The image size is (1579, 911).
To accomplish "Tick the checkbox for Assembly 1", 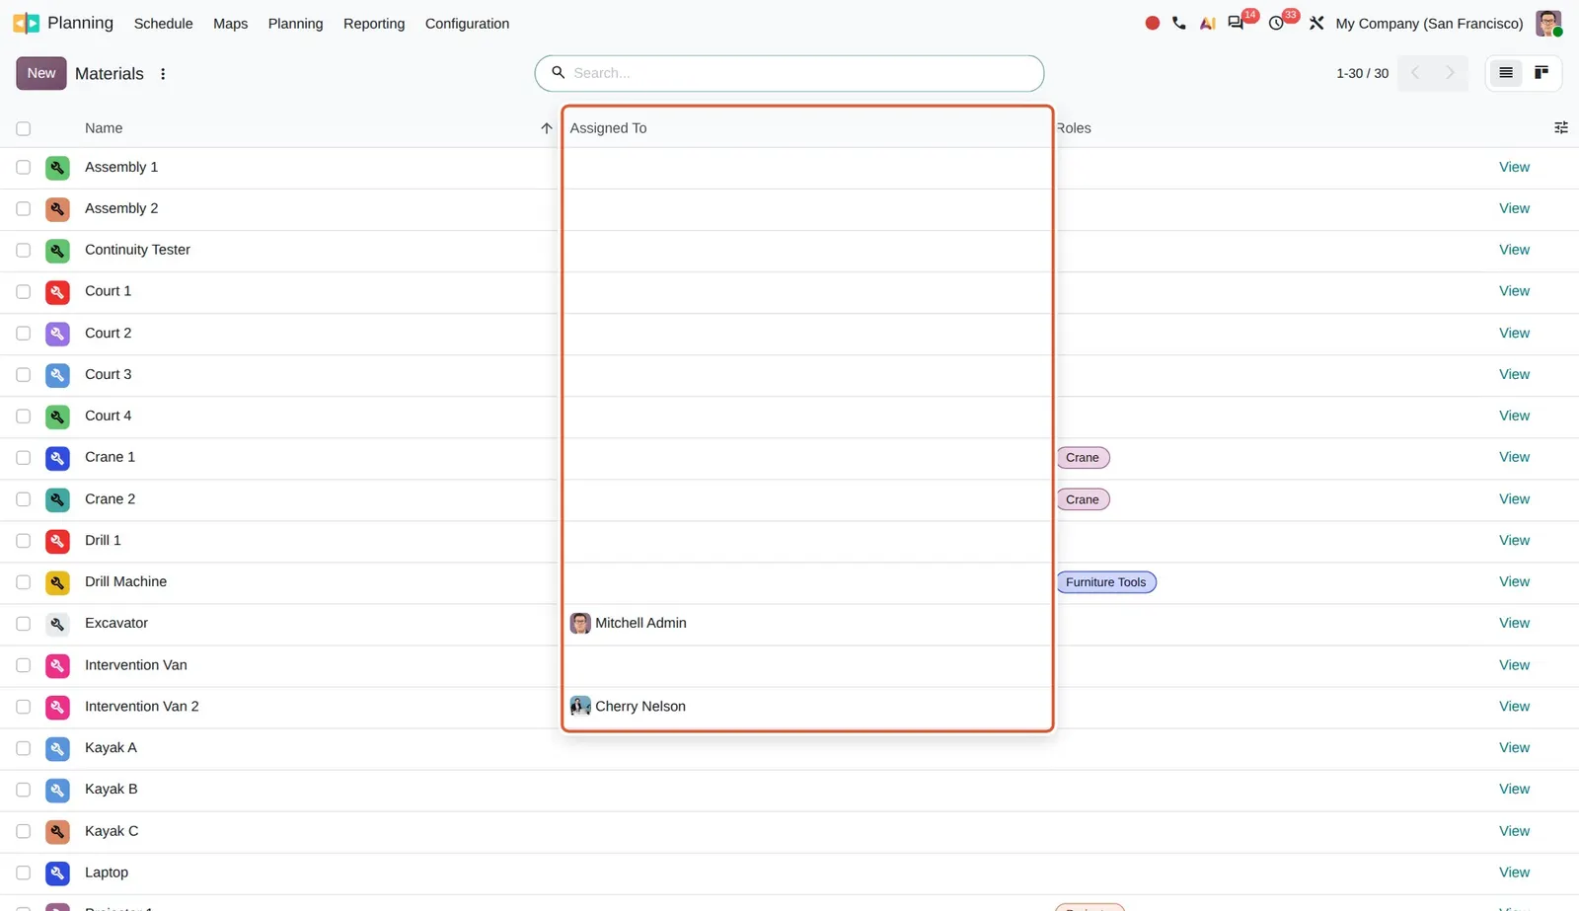I will [24, 168].
